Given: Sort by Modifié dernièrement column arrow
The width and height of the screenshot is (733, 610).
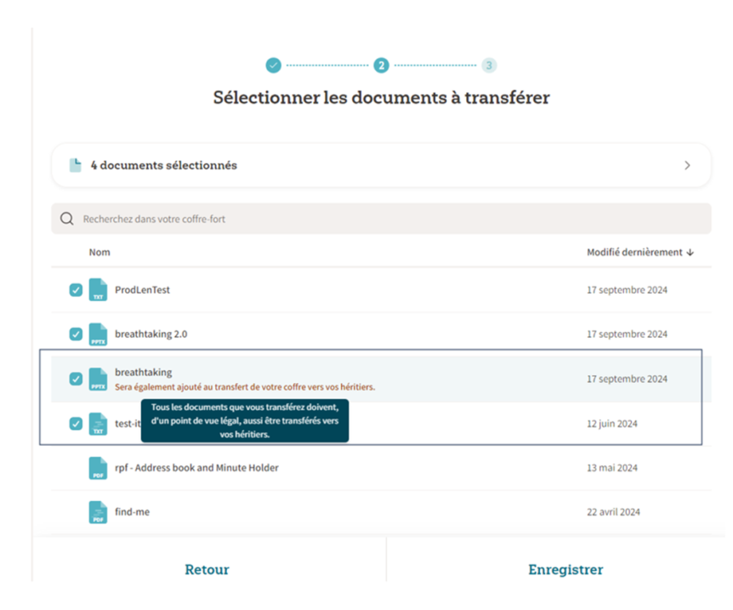Looking at the screenshot, I should 690,253.
